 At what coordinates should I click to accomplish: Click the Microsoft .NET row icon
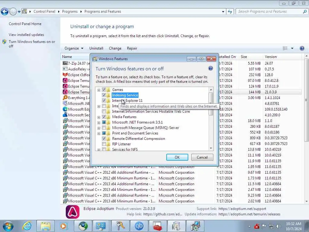click(x=65, y=103)
